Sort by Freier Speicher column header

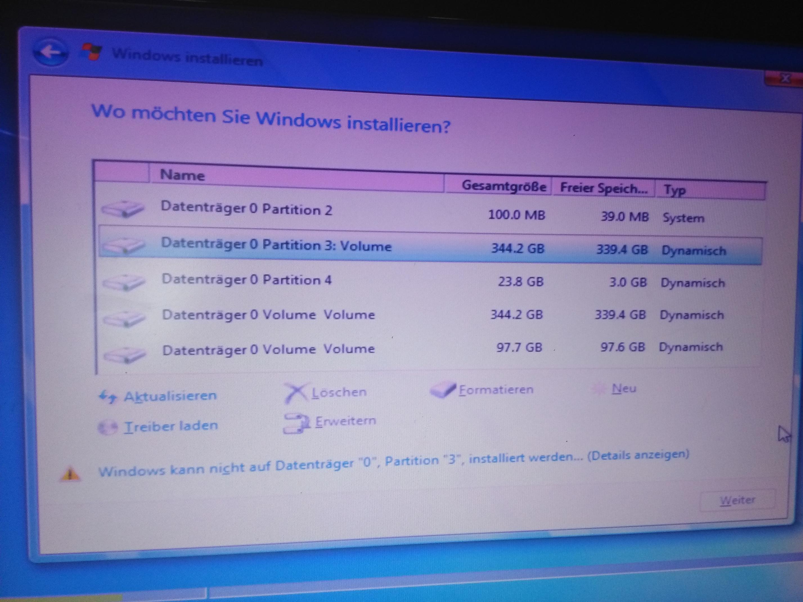[x=603, y=188]
